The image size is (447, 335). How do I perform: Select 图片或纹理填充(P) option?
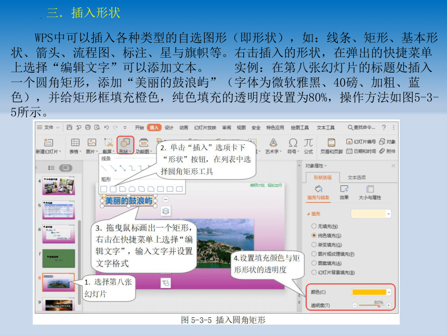pyautogui.click(x=333, y=254)
